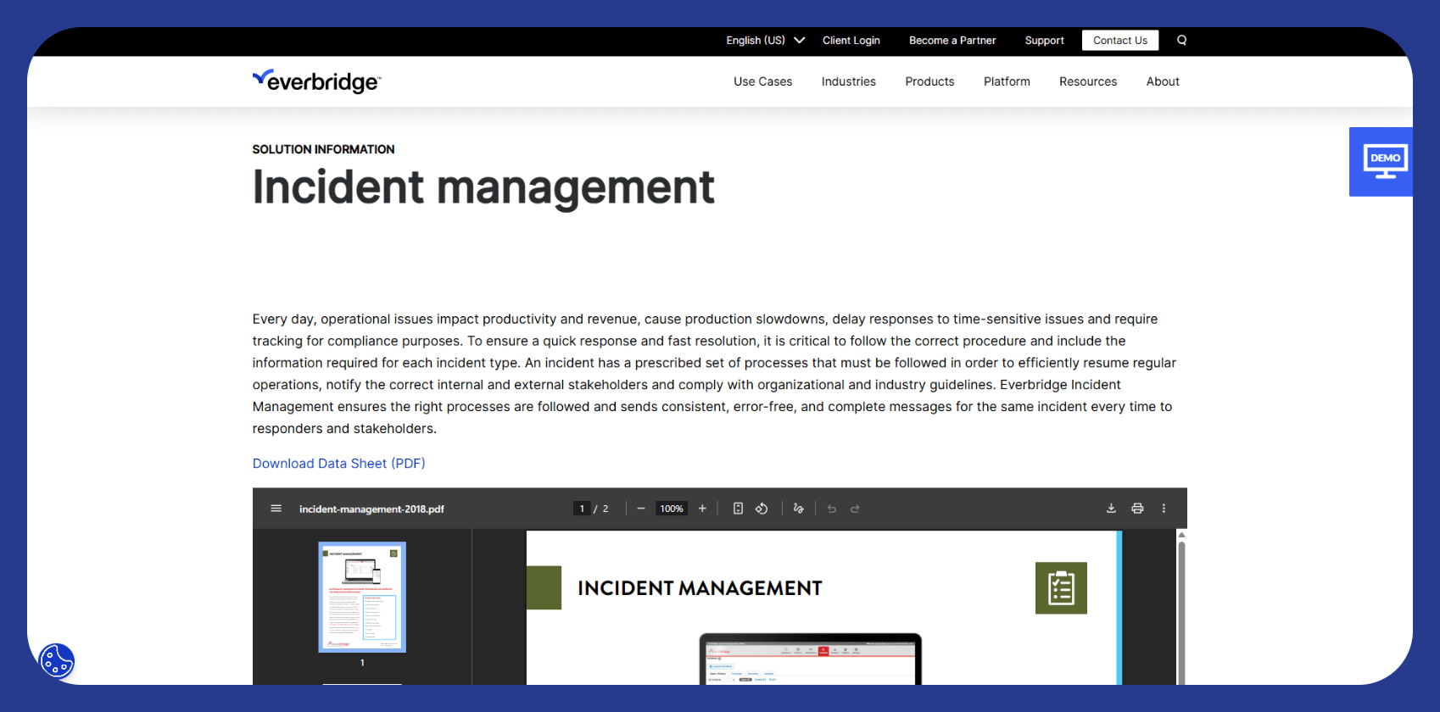Viewport: 1440px width, 712px height.
Task: Rotate the PDF counterclockwise
Action: tap(762, 509)
